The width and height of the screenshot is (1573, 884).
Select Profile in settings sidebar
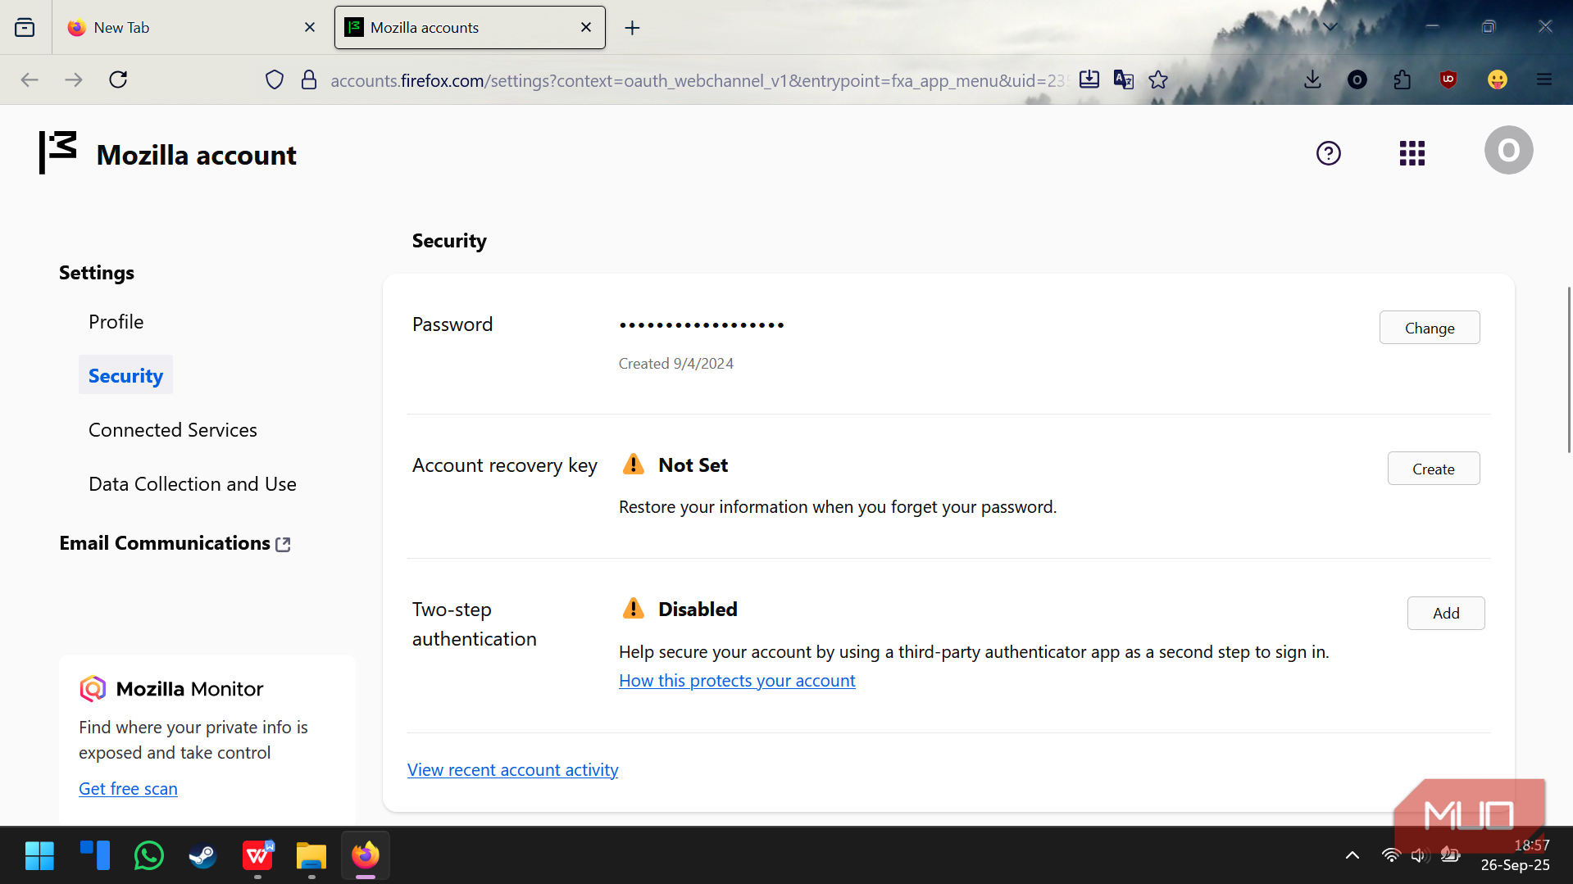(x=116, y=322)
